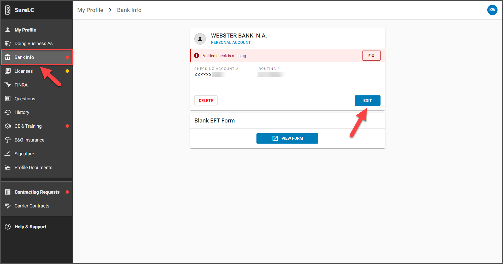The height and width of the screenshot is (264, 503).
Task: Click the SureLC brand title
Action: tap(24, 10)
